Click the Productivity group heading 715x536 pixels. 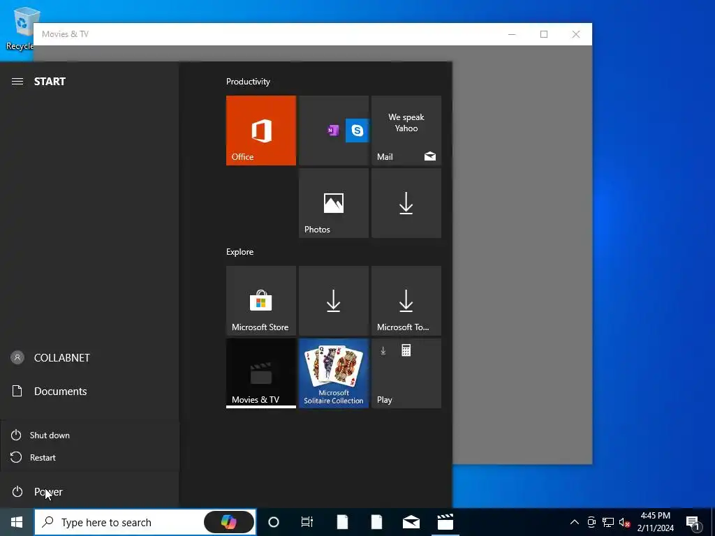point(248,82)
